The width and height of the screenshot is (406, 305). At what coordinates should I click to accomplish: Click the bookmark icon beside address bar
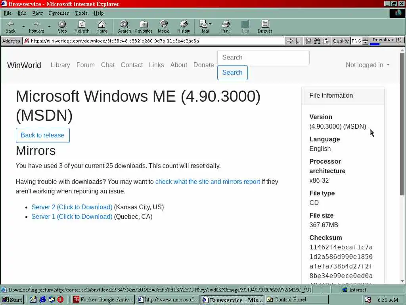pos(298,41)
